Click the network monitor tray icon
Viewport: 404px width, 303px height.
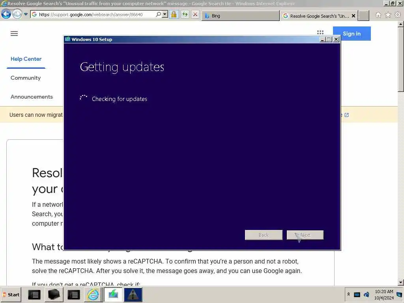coord(357,294)
